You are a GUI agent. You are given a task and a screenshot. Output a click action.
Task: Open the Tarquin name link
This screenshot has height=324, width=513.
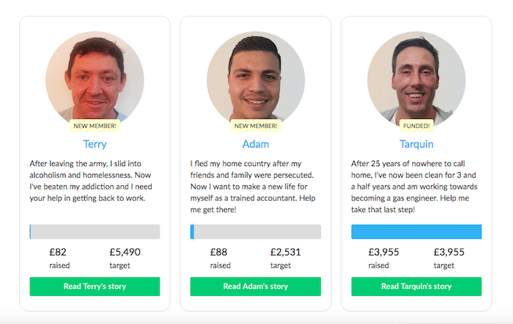416,144
